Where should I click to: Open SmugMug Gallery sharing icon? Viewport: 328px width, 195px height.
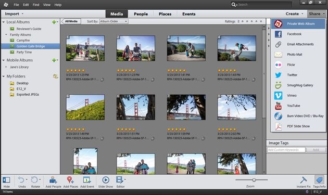pos(278,85)
